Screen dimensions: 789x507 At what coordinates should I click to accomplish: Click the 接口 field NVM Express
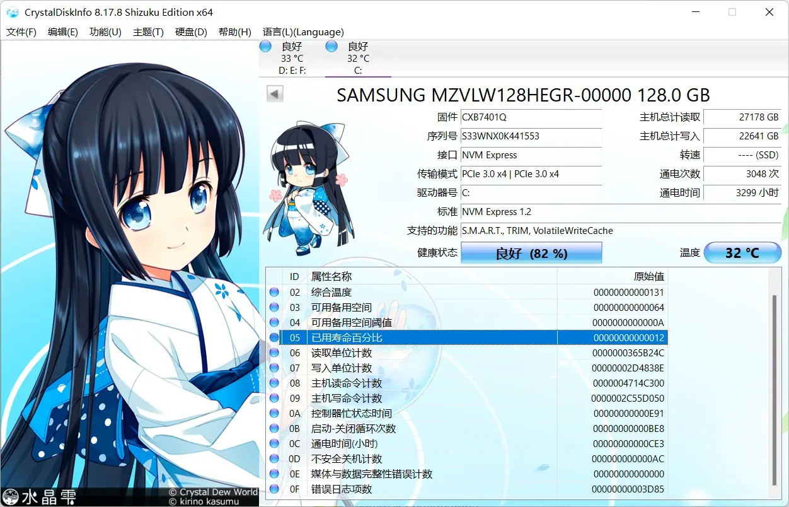pos(531,155)
